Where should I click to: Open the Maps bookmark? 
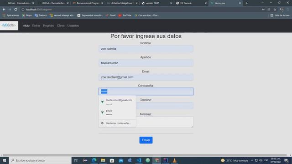click(x=27, y=15)
